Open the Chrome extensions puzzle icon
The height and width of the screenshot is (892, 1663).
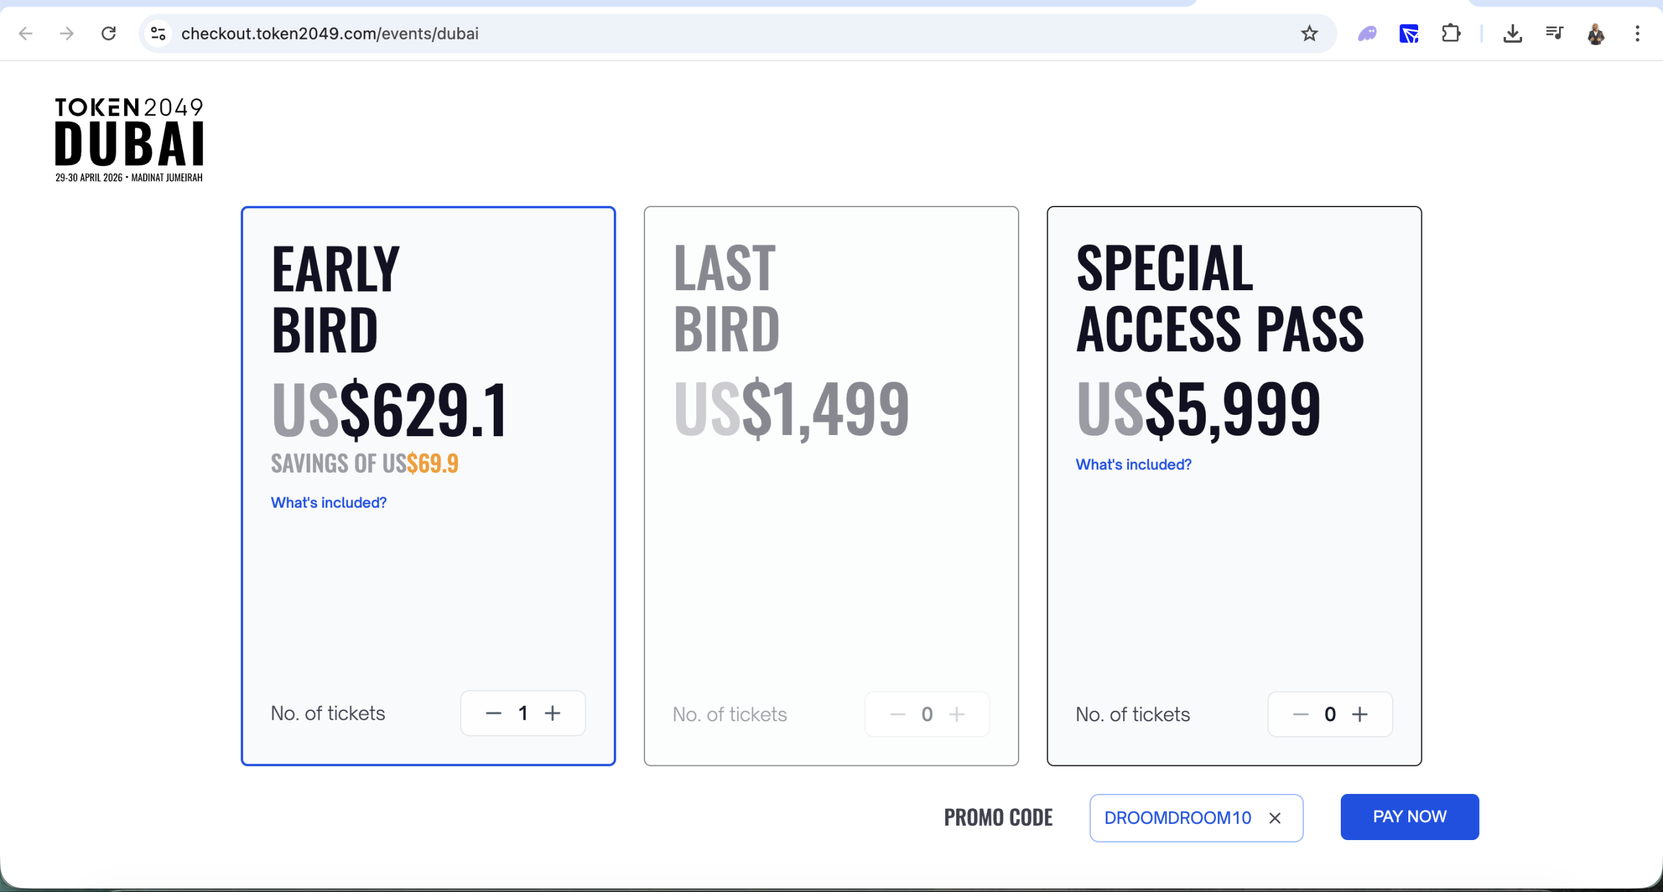pyautogui.click(x=1450, y=33)
